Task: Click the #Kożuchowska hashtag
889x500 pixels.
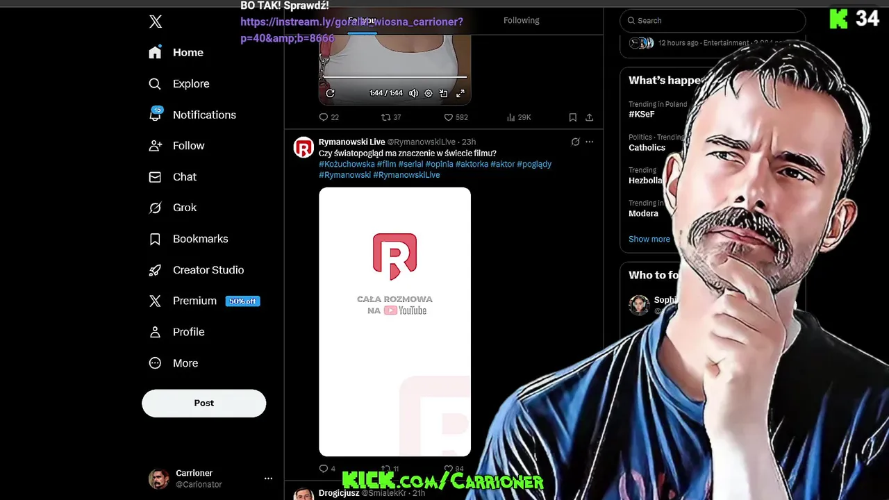Action: click(x=347, y=164)
